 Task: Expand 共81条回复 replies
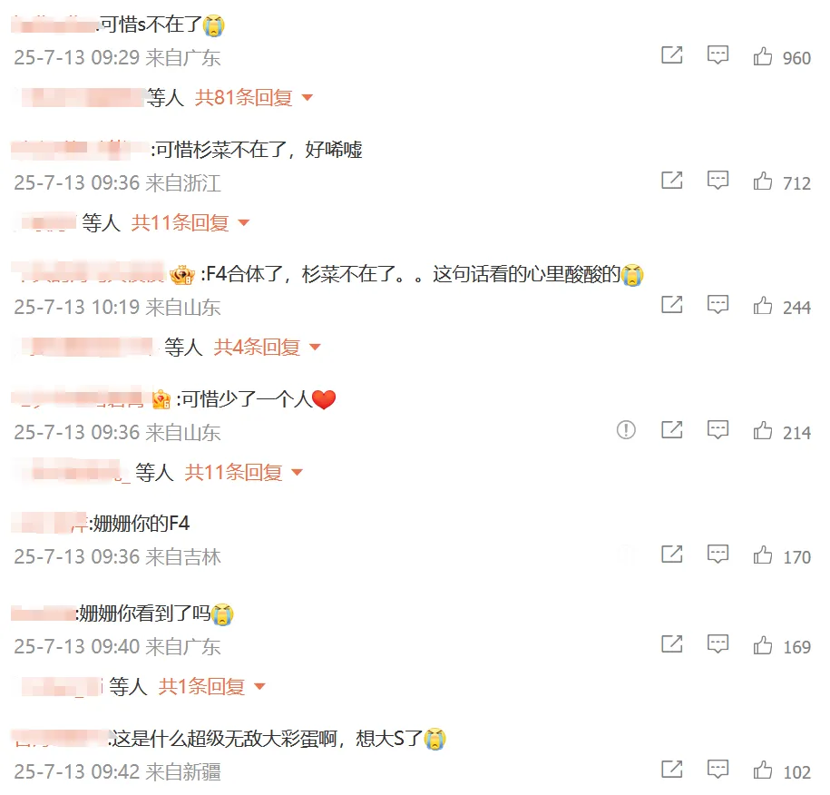tap(254, 97)
